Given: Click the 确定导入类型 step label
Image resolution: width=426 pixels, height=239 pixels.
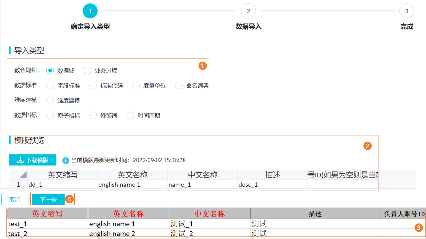Looking at the screenshot, I should point(90,27).
